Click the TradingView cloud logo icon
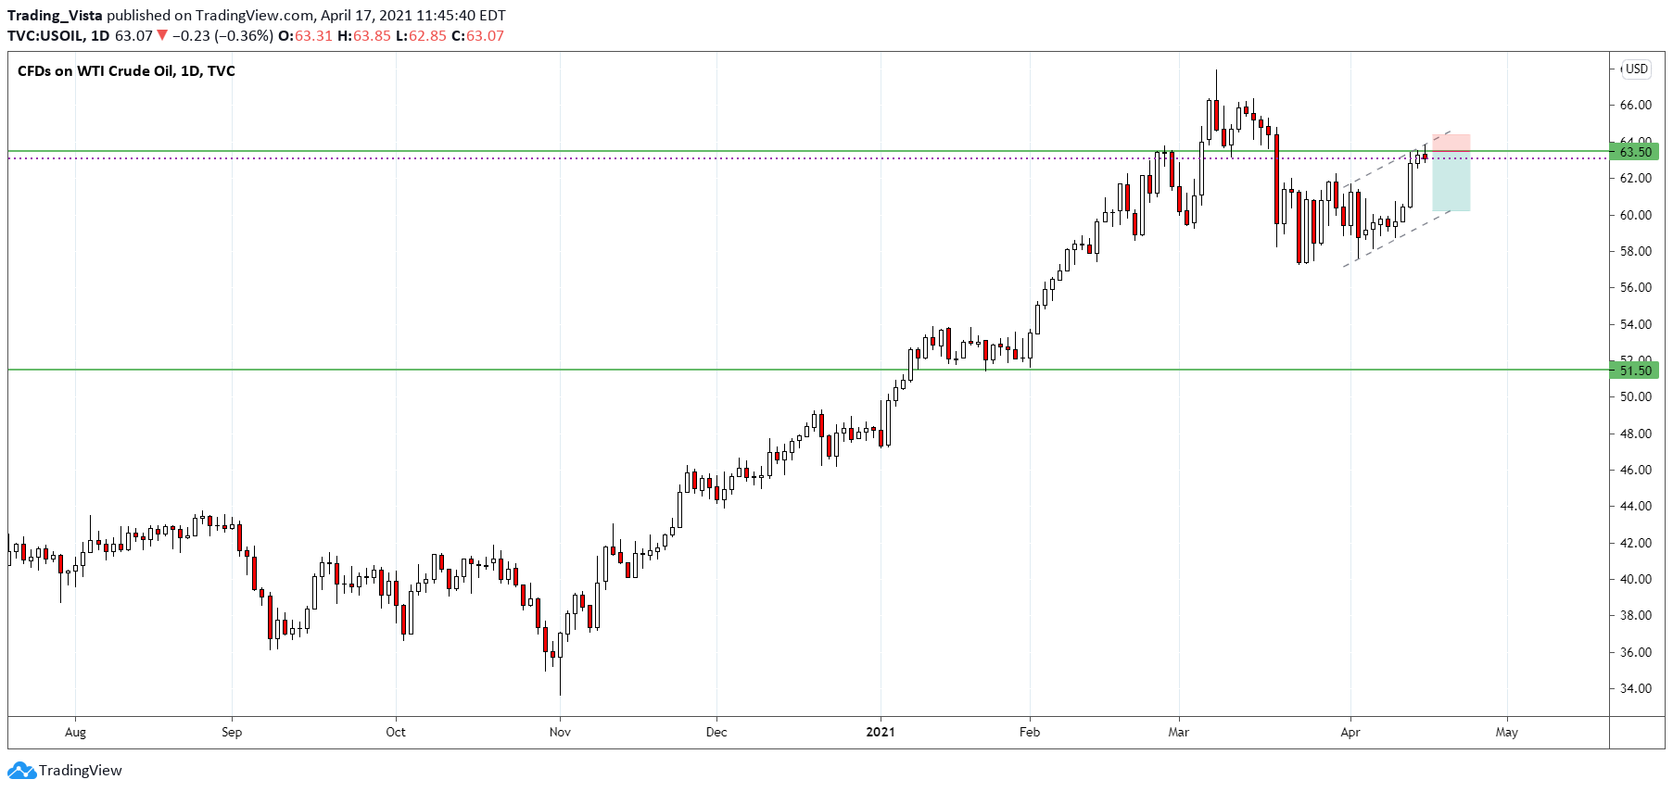 pos(21,770)
